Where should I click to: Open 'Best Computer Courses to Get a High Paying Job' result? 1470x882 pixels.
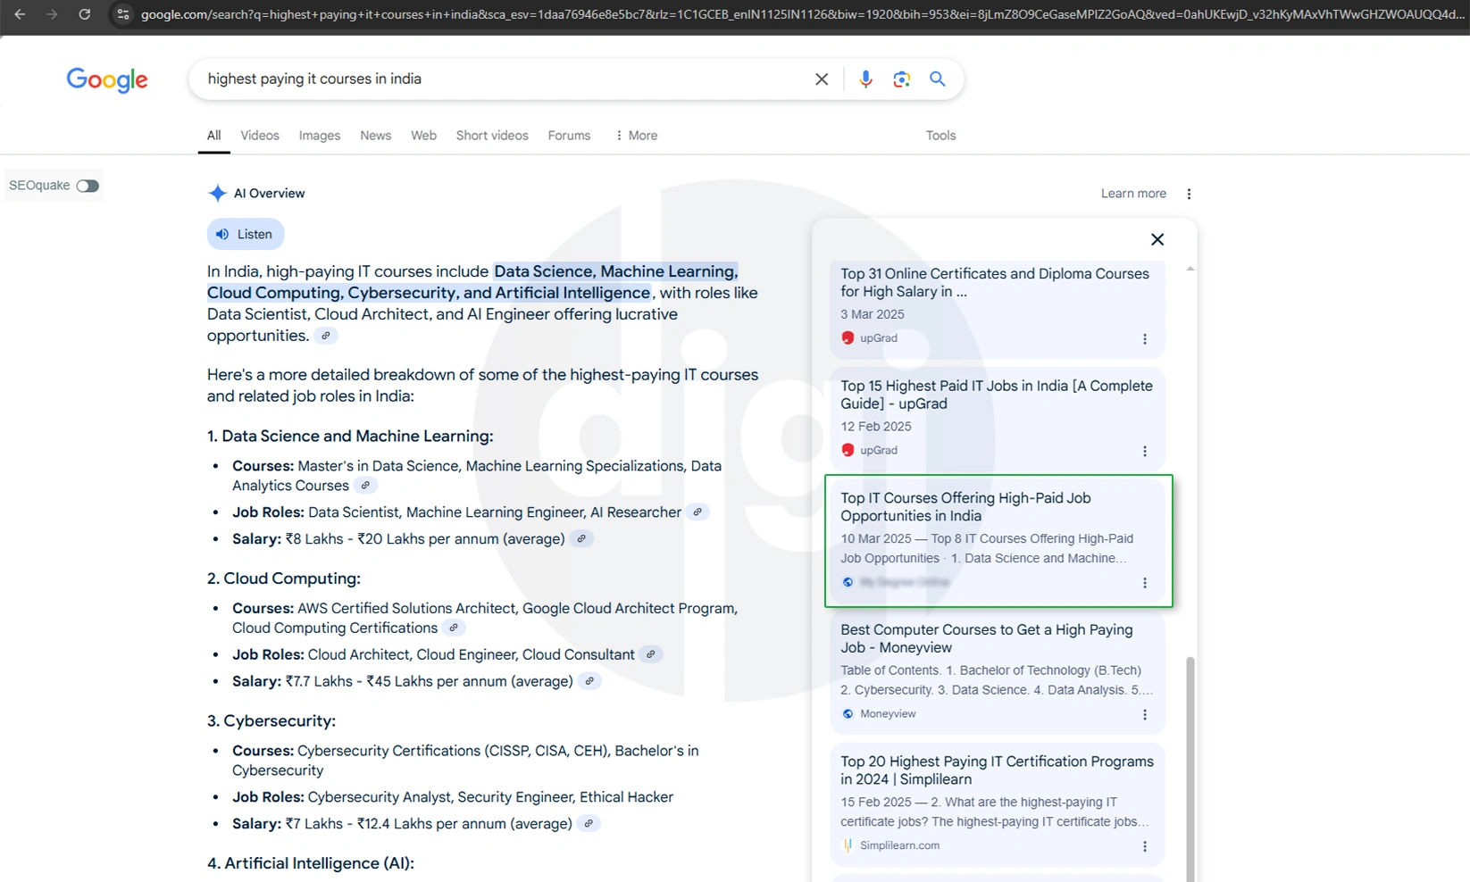coord(986,638)
